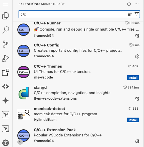Viewport: 144px width, 147px height.
Task: Click the 2342ms activation time label
Action: coord(131,87)
